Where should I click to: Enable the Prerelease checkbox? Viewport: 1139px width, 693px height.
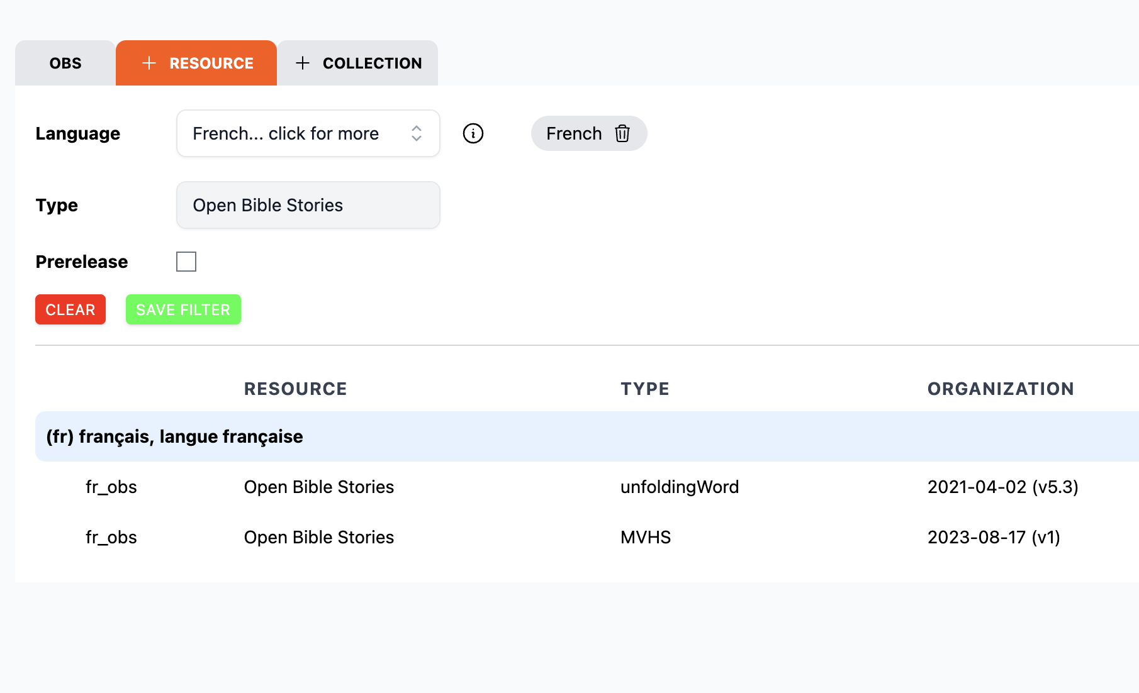186,261
